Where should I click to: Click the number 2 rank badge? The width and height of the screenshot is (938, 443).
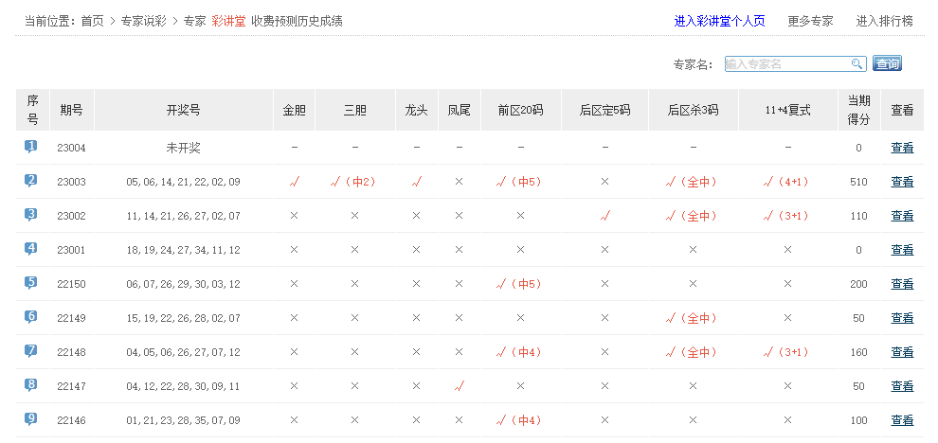pos(31,181)
